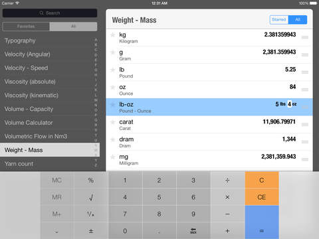This screenshot has height=239, width=319.
Task: Switch list filter to Starred
Action: pos(279,20)
